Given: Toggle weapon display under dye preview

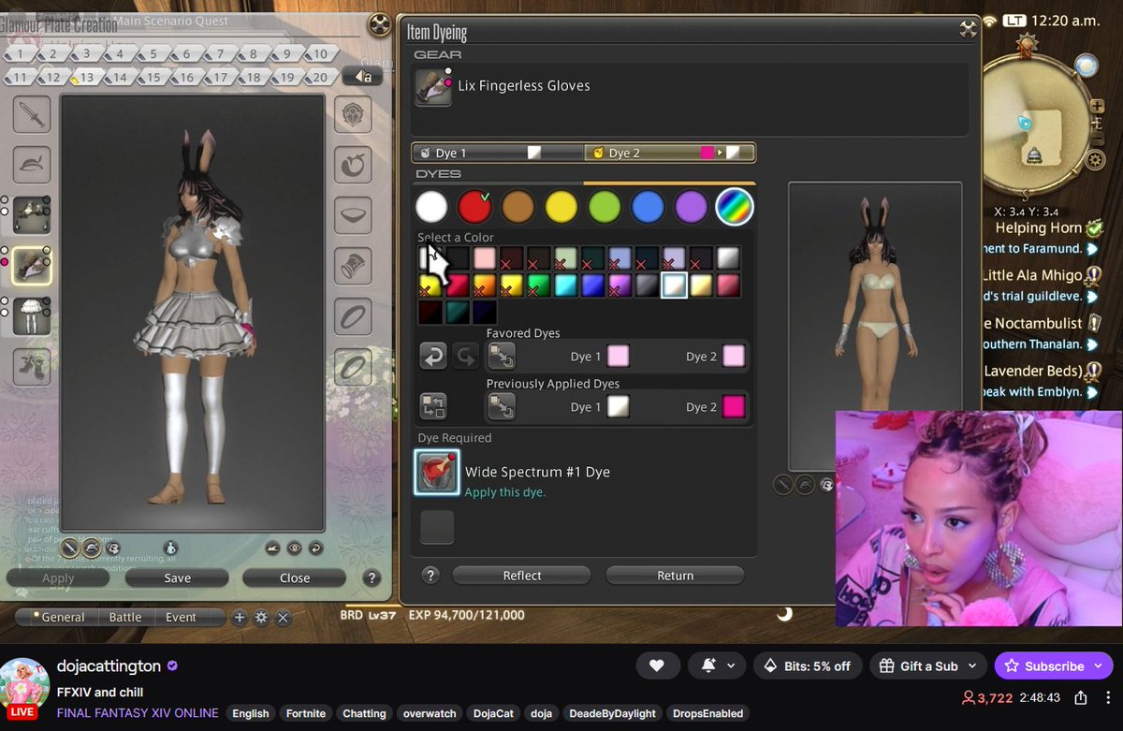Looking at the screenshot, I should point(784,484).
